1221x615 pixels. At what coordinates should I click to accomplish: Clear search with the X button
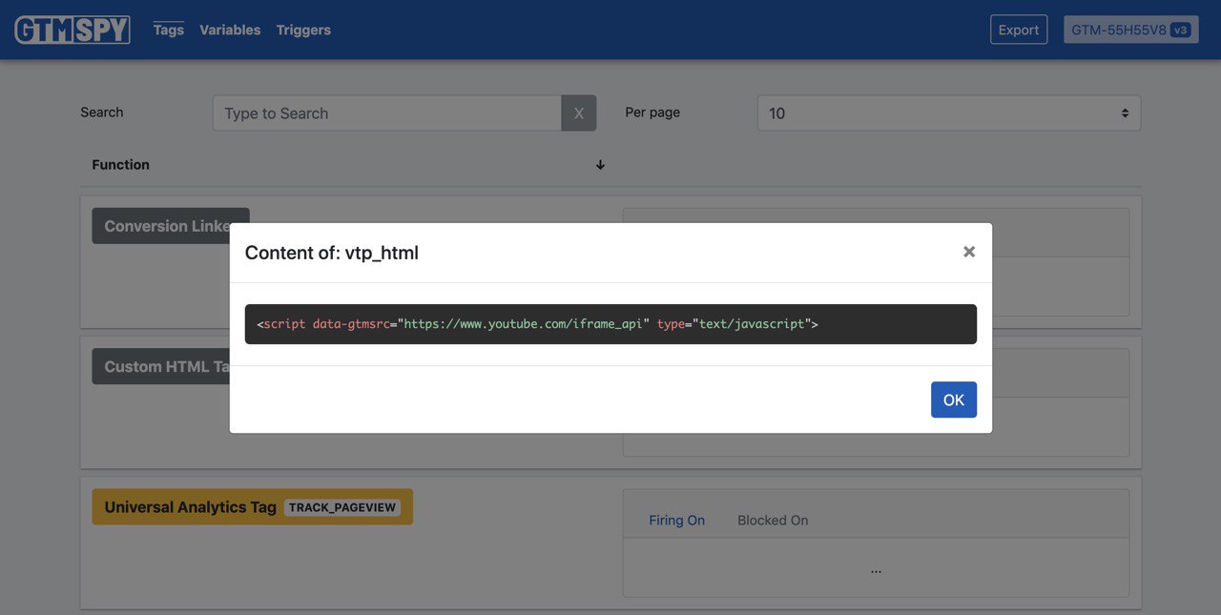tap(579, 113)
